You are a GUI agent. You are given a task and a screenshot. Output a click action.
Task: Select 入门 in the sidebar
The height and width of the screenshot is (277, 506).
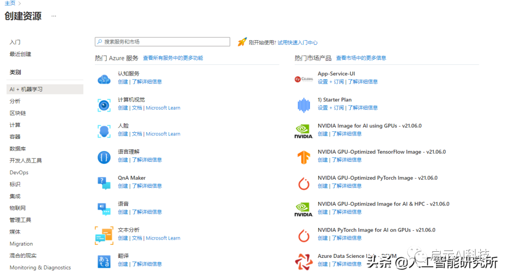tap(15, 42)
